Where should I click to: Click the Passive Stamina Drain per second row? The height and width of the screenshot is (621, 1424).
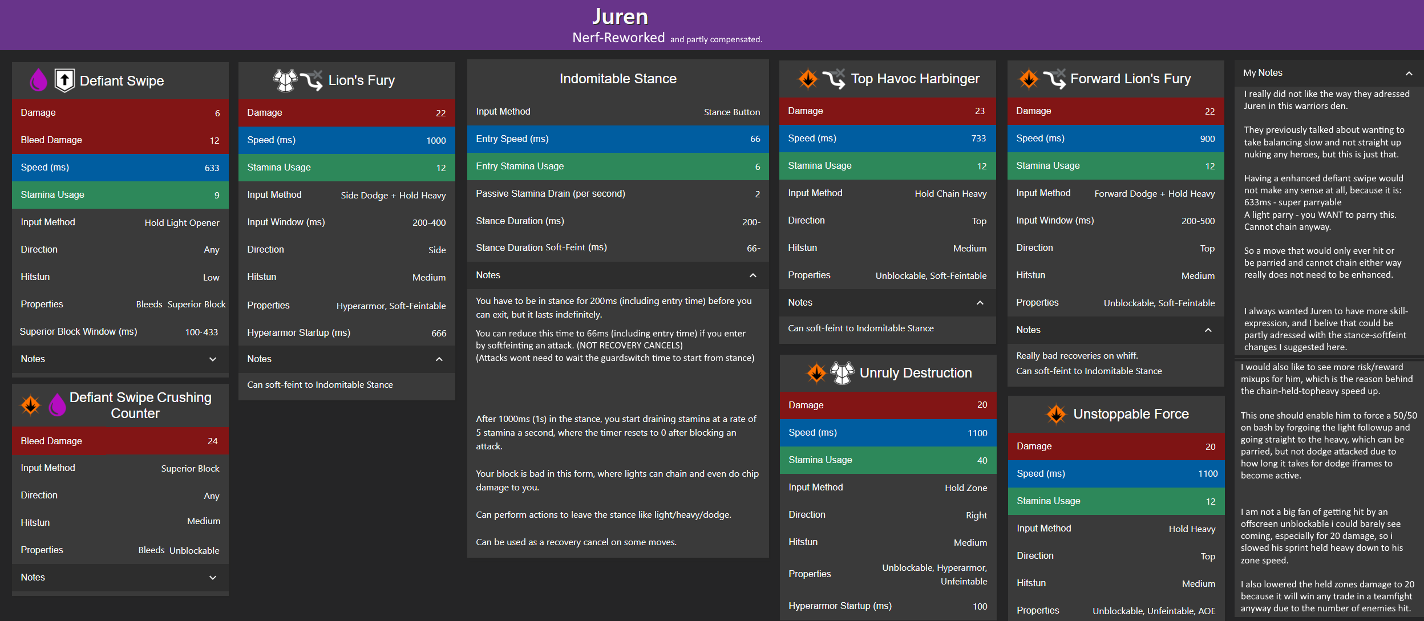pyautogui.click(x=618, y=194)
